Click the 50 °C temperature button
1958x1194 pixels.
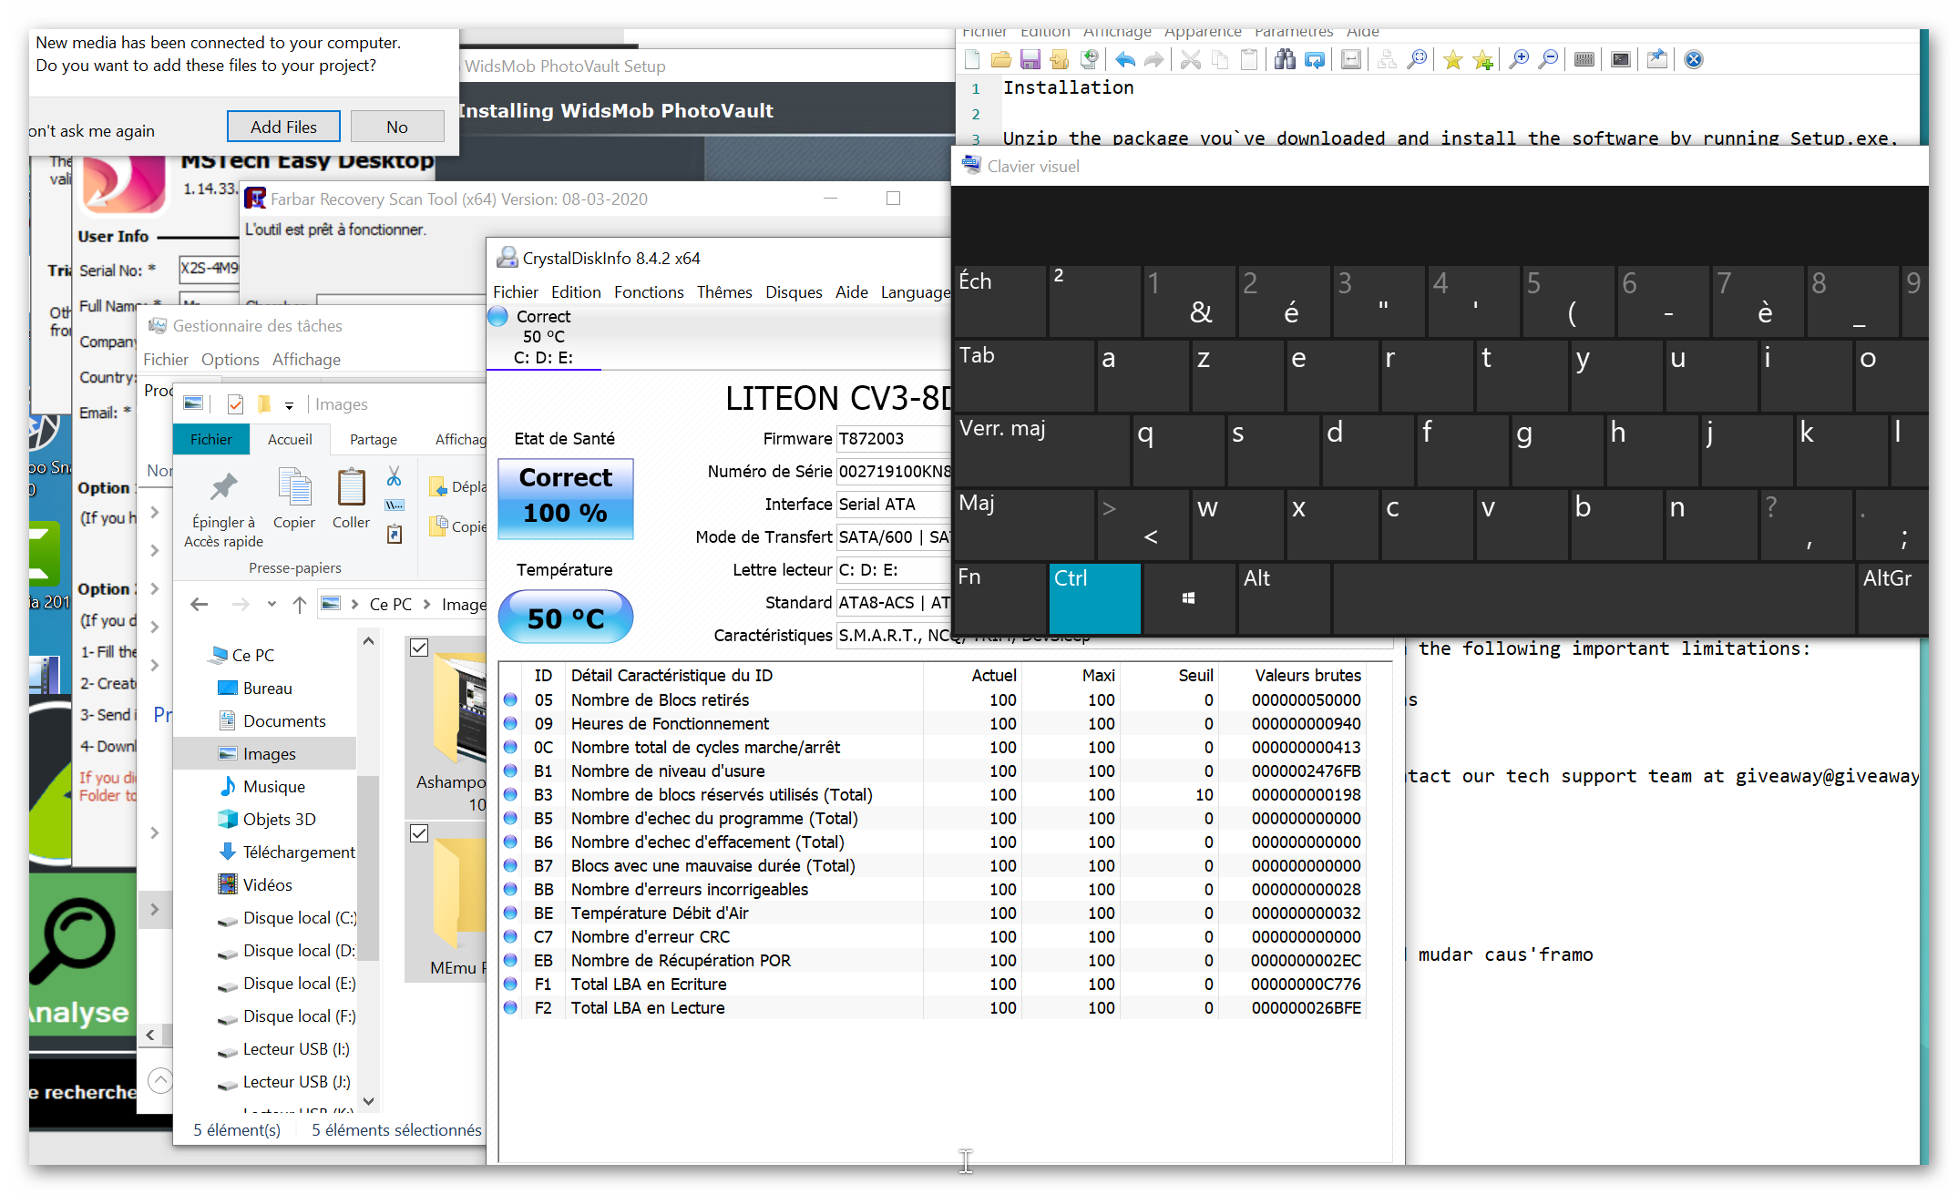(x=566, y=618)
